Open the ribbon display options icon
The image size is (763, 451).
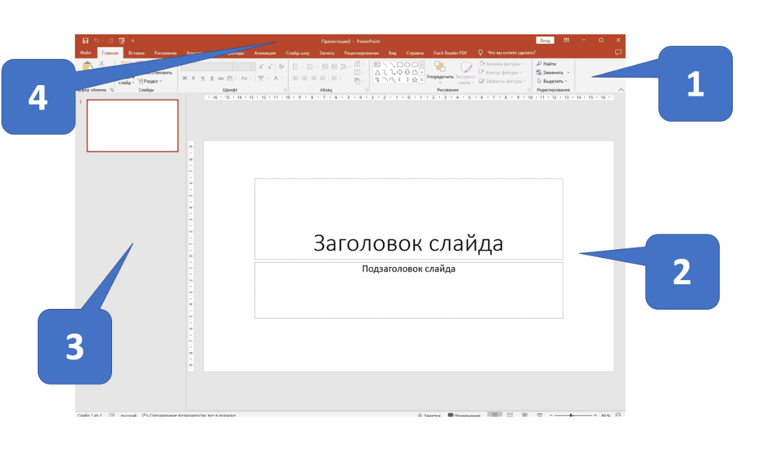[567, 41]
